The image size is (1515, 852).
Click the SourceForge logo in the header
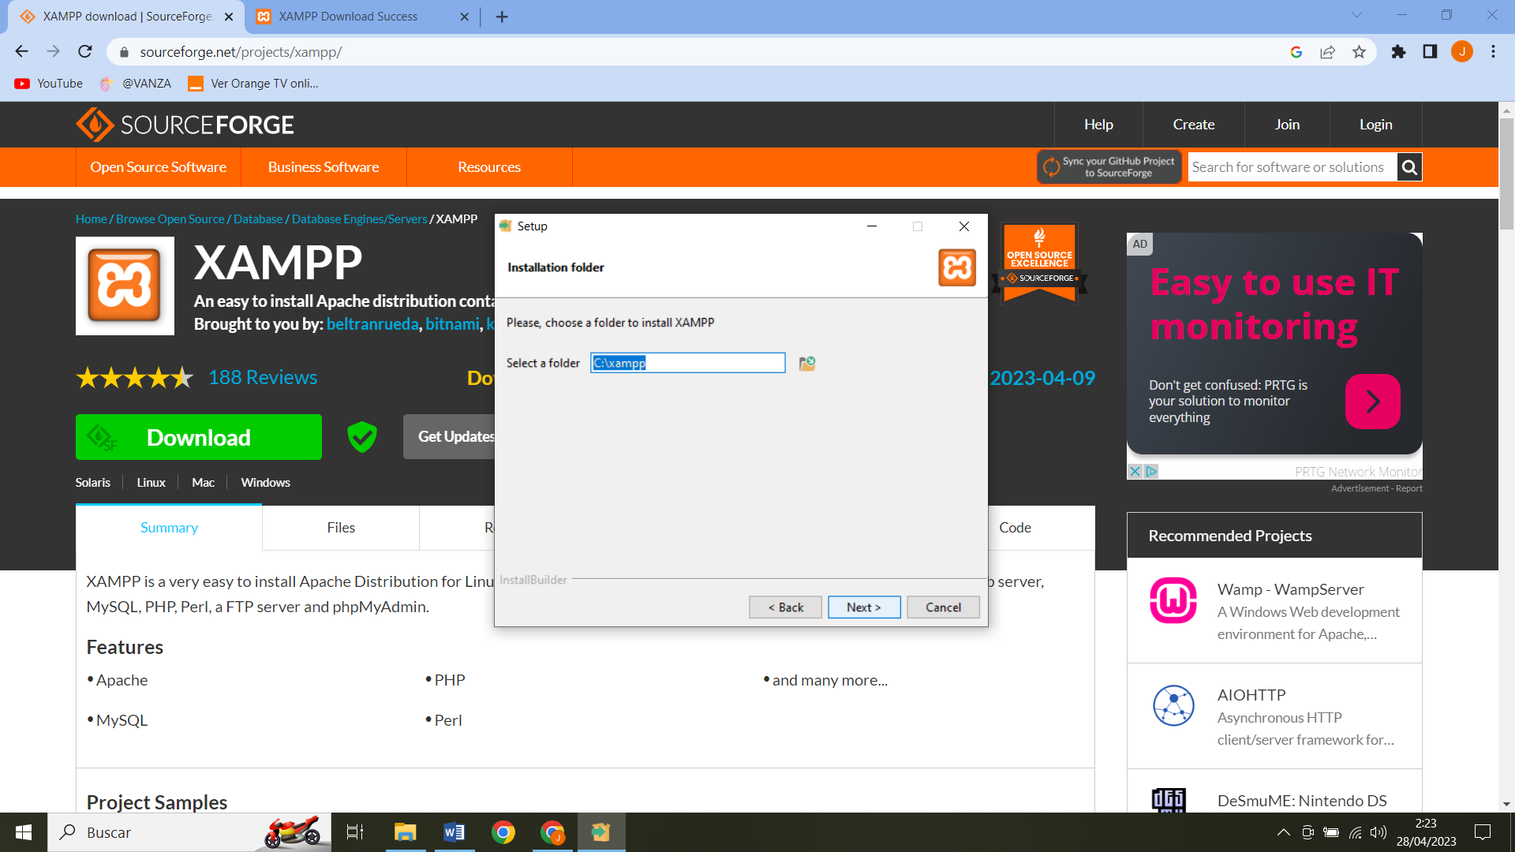pyautogui.click(x=185, y=124)
